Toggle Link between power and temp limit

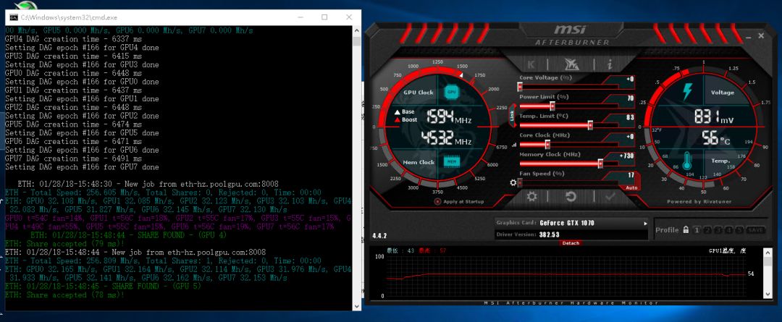(x=512, y=116)
